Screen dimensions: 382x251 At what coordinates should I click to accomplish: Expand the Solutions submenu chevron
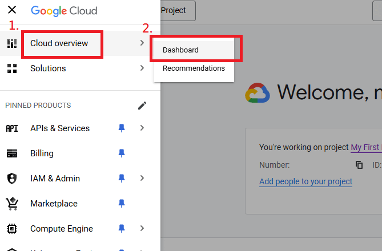click(x=142, y=68)
